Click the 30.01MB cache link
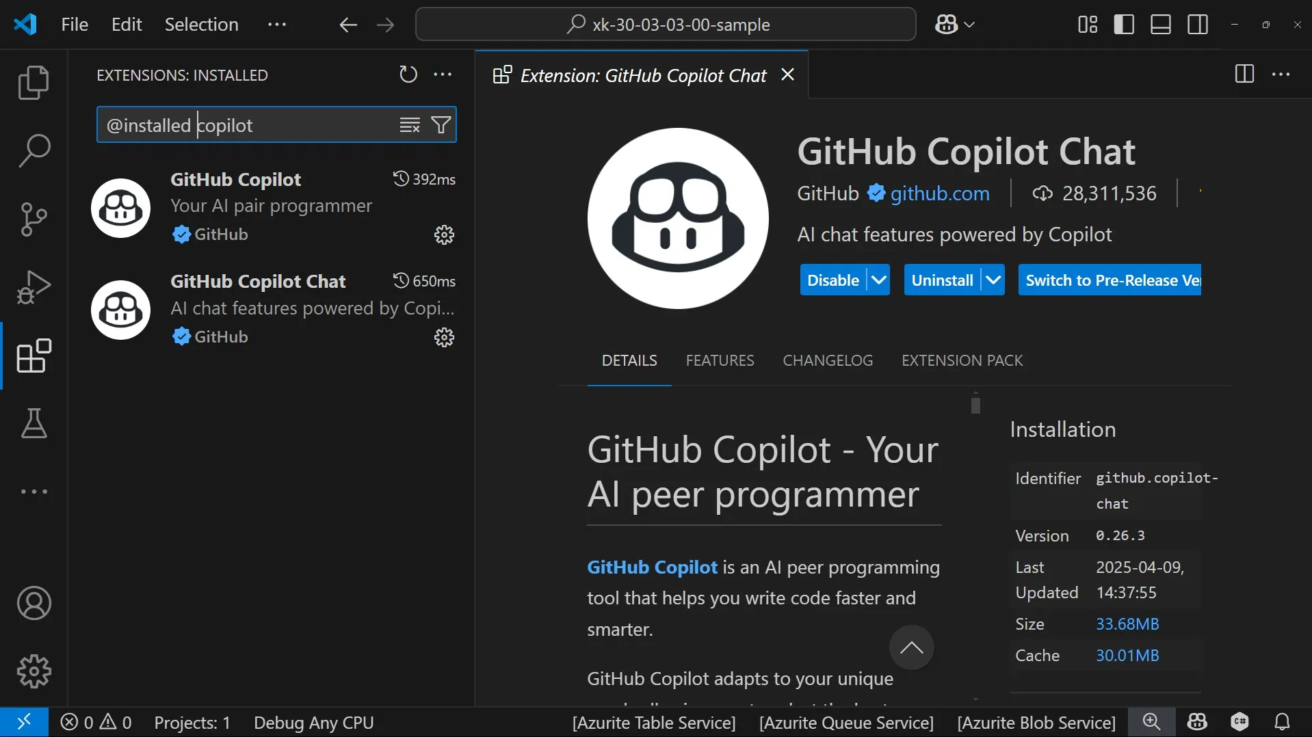This screenshot has width=1312, height=737. [1127, 656]
